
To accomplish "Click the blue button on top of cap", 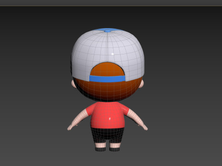I will tap(107, 31).
